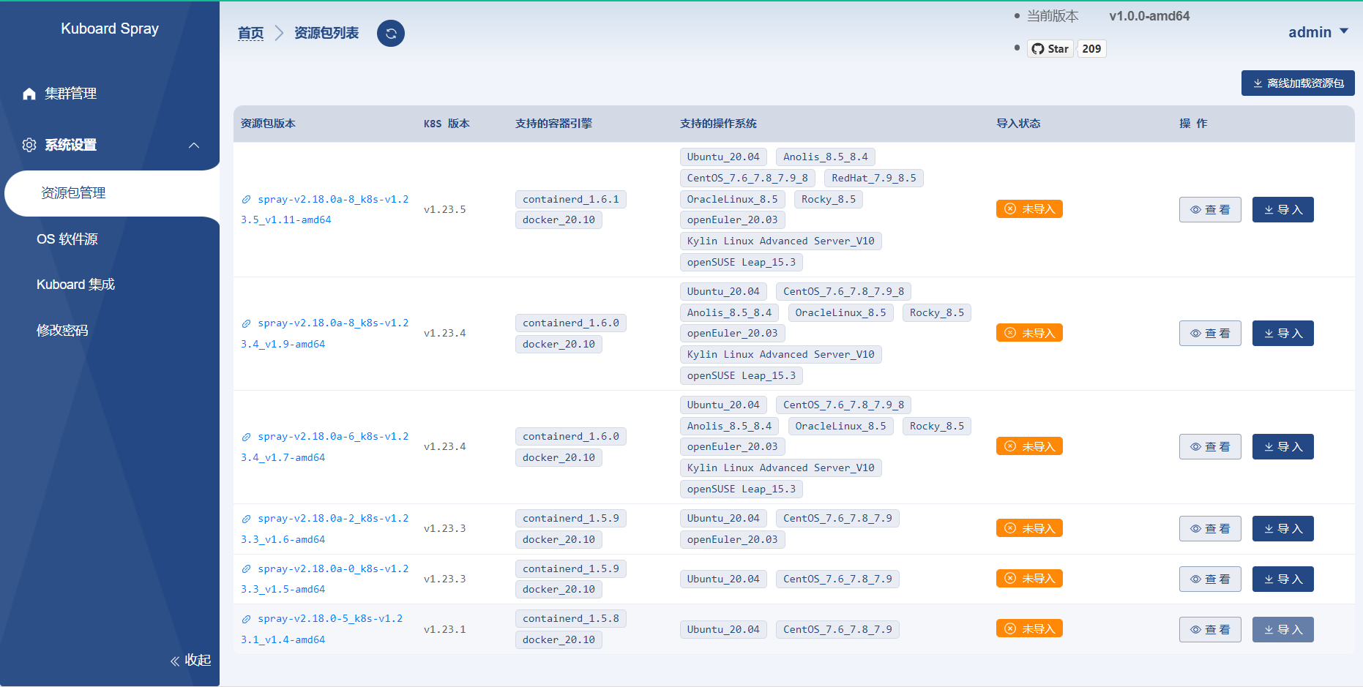Click the refresh icon beside 资源包列表
This screenshot has width=1363, height=687.
[391, 33]
